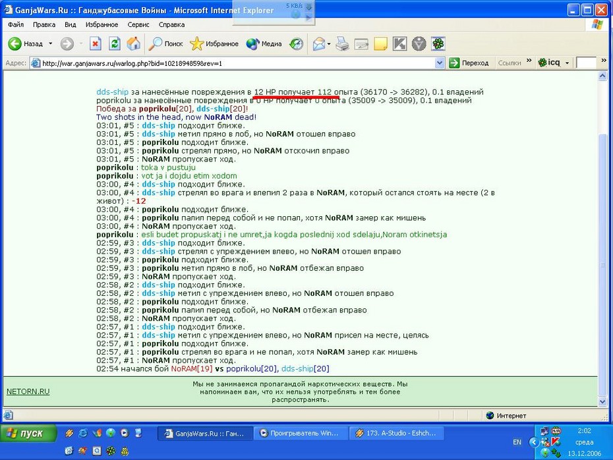The image size is (613, 460).
Task: Click Windows Media Player quick launch icon
Action: pos(125,432)
